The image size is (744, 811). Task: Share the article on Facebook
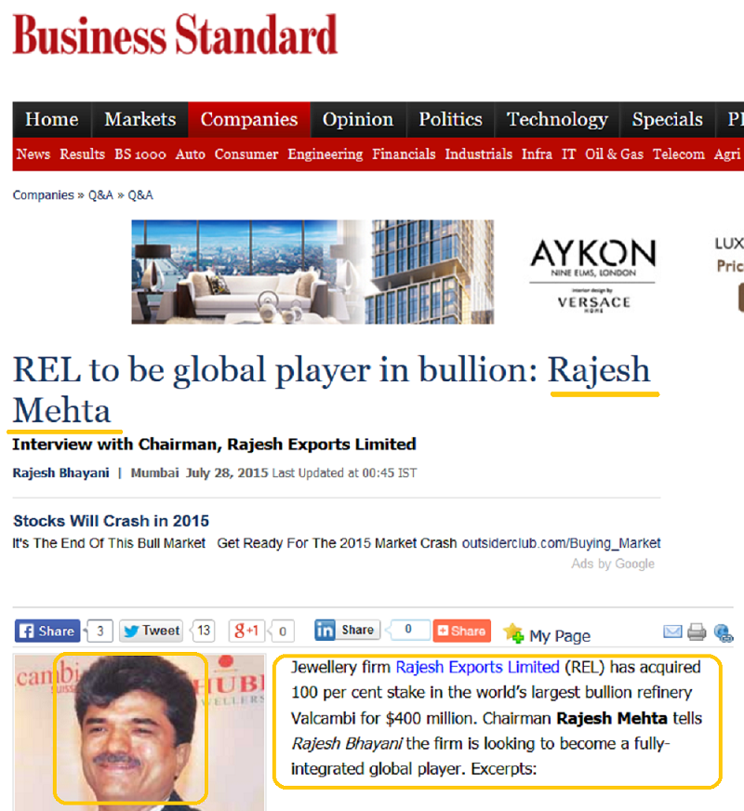point(46,632)
